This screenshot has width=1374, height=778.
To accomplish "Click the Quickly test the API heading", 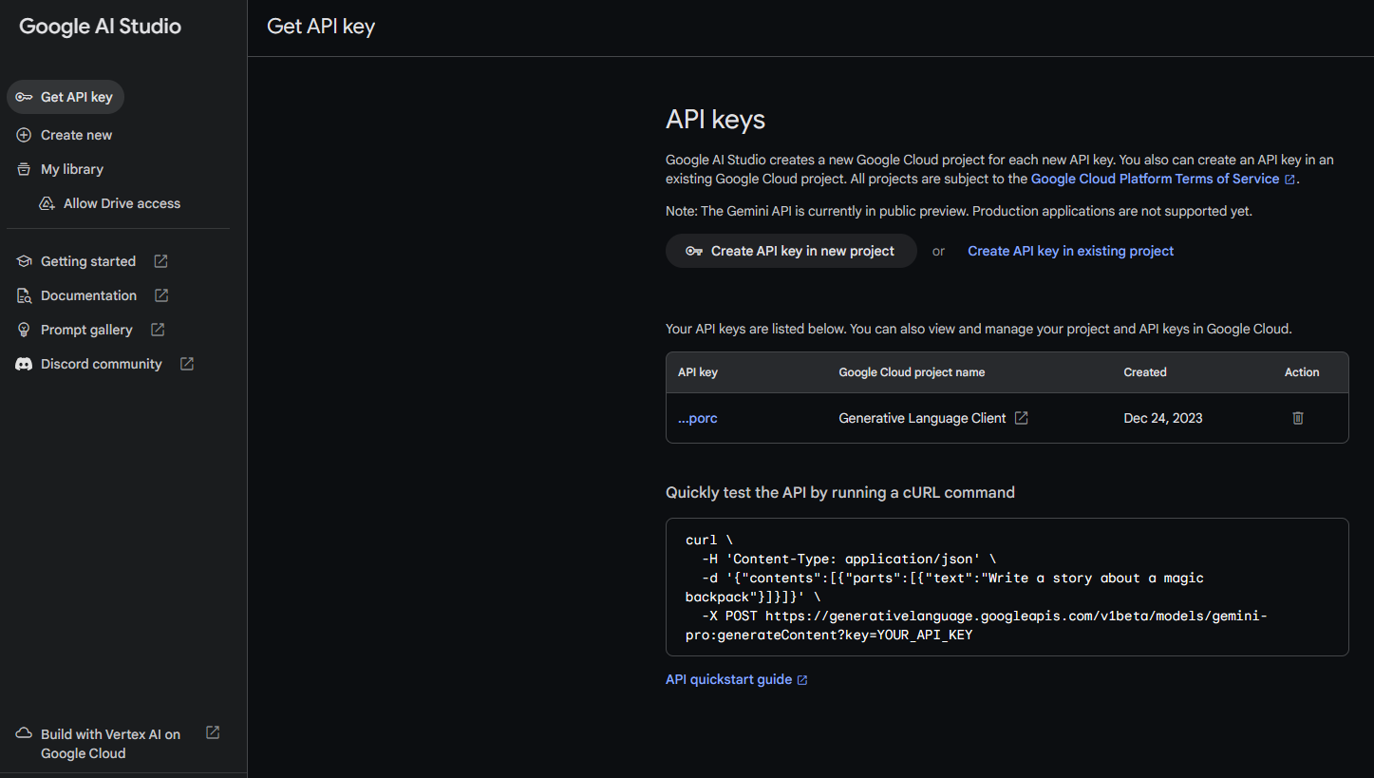I will tap(840, 492).
